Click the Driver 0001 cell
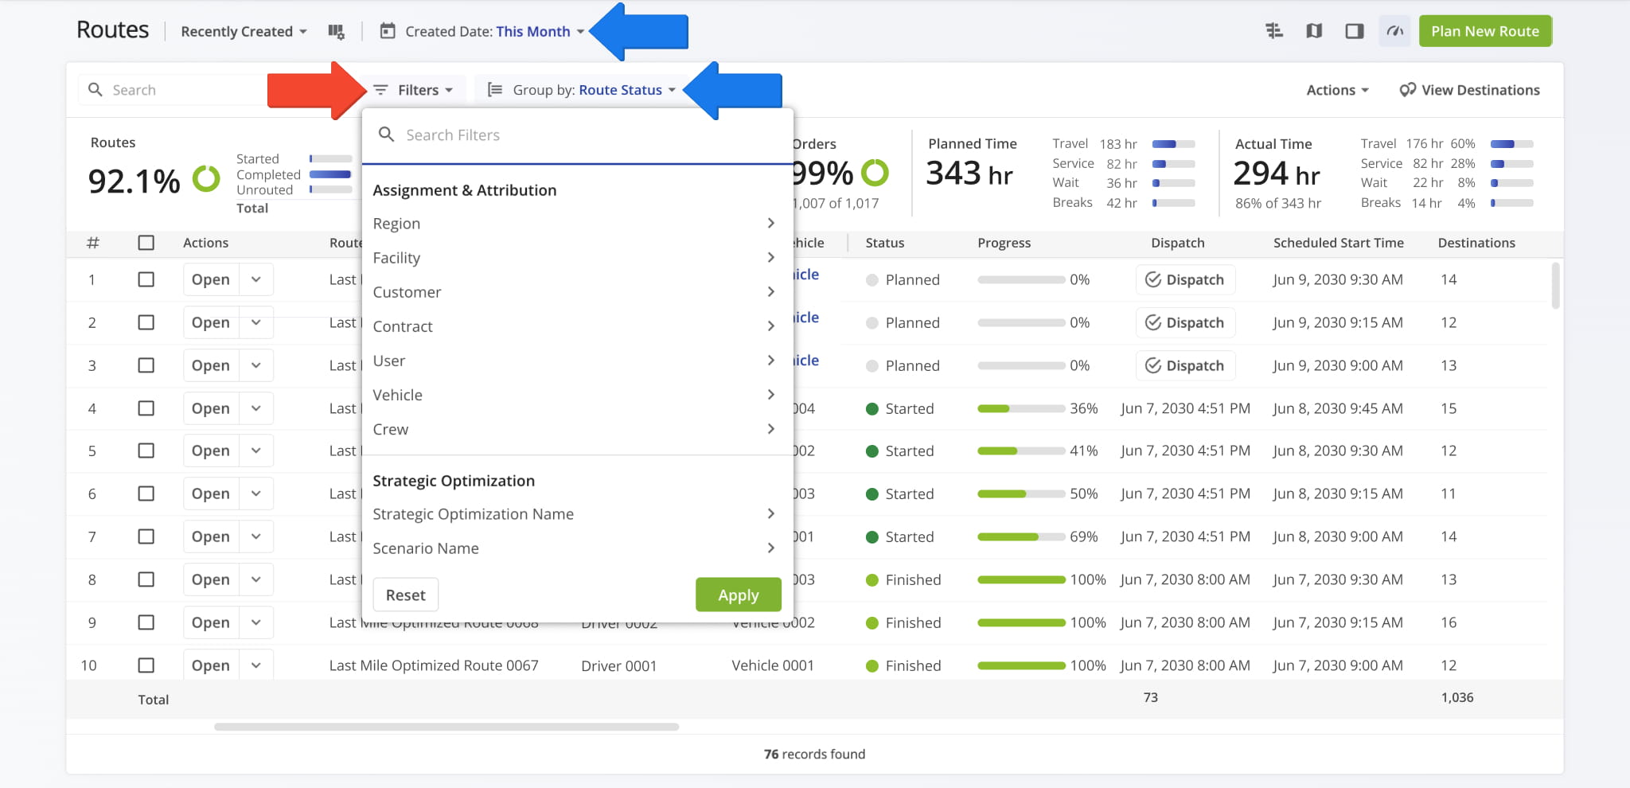1630x788 pixels. [619, 665]
